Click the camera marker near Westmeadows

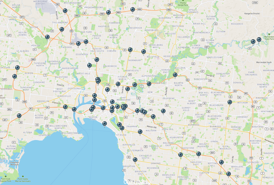click(65, 11)
